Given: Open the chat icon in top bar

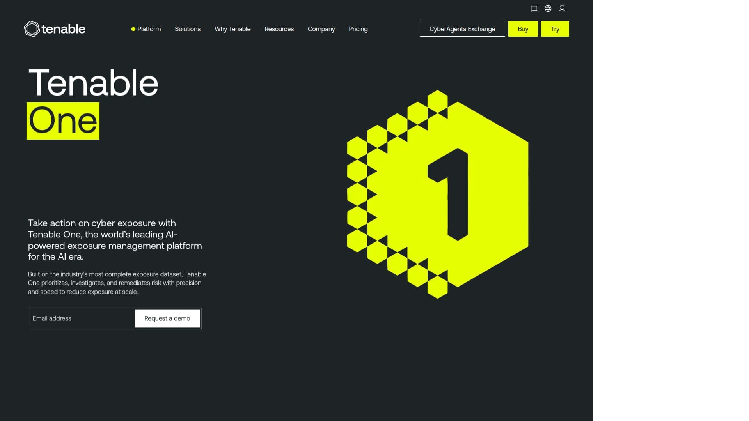Looking at the screenshot, I should (534, 9).
